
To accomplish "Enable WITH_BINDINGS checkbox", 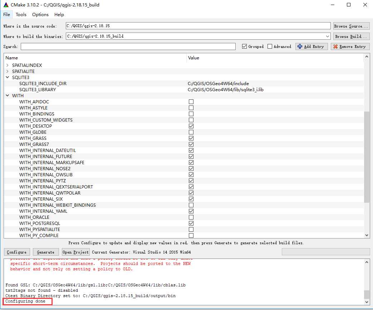I will coord(191,114).
